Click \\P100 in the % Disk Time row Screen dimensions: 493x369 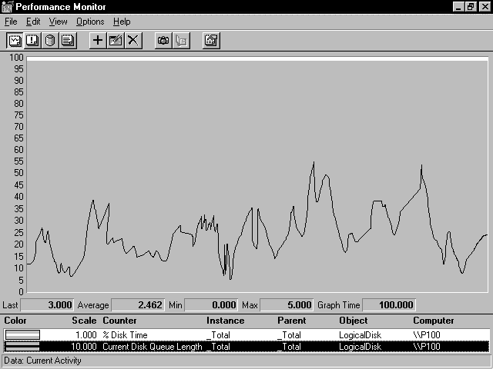(x=426, y=335)
